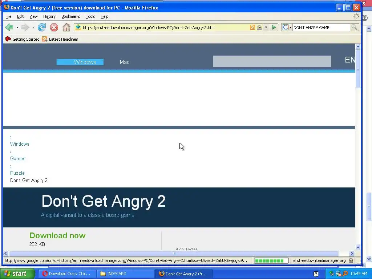
Task: Click the 232 KB file size text
Action: [x=37, y=244]
